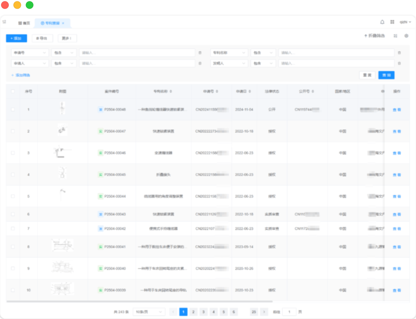Screen dimensions: 416x319
Task: Open table column settings gear icon
Action: tap(406, 36)
